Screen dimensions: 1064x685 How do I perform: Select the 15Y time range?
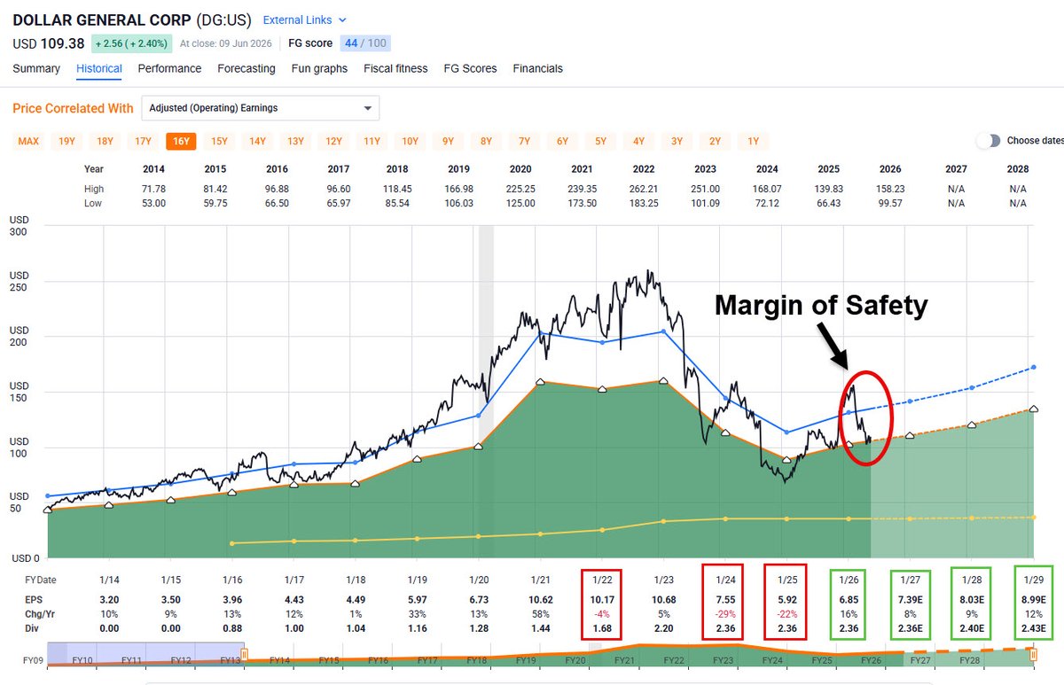pyautogui.click(x=219, y=141)
